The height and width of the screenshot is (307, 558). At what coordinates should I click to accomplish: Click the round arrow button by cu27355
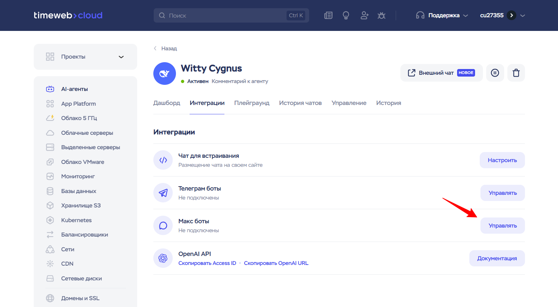click(512, 15)
